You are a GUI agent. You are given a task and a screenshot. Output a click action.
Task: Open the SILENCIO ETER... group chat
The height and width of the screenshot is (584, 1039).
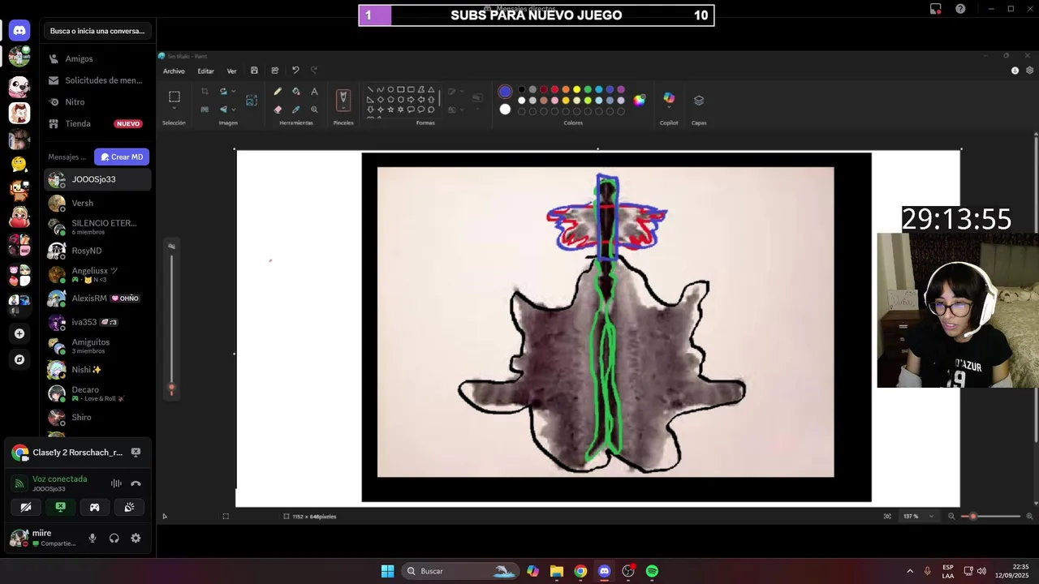click(x=97, y=227)
